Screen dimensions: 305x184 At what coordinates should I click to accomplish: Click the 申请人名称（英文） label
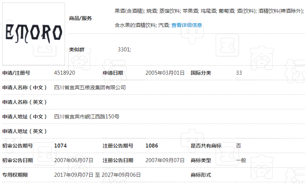click(x=25, y=102)
